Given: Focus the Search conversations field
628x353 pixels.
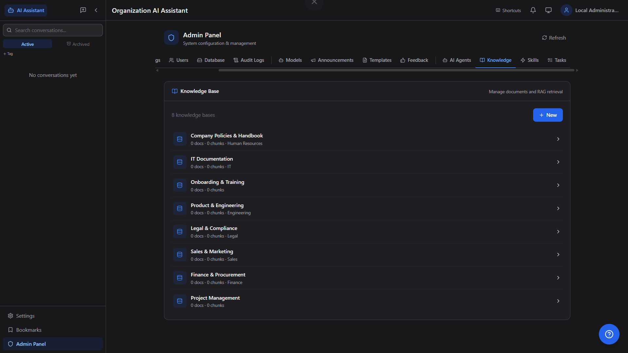Looking at the screenshot, I should [53, 30].
